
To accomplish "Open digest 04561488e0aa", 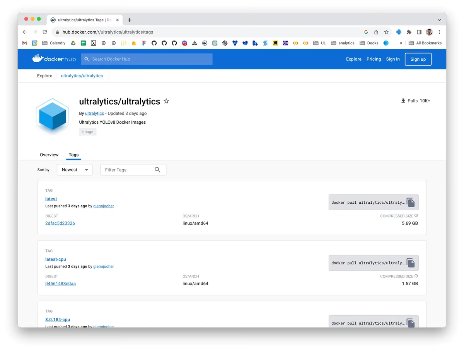I will tap(60, 283).
